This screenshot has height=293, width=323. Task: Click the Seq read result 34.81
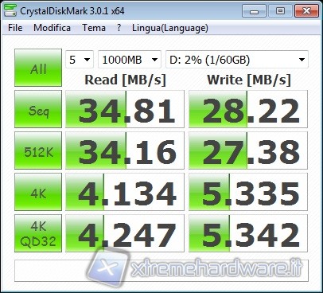tap(125, 109)
